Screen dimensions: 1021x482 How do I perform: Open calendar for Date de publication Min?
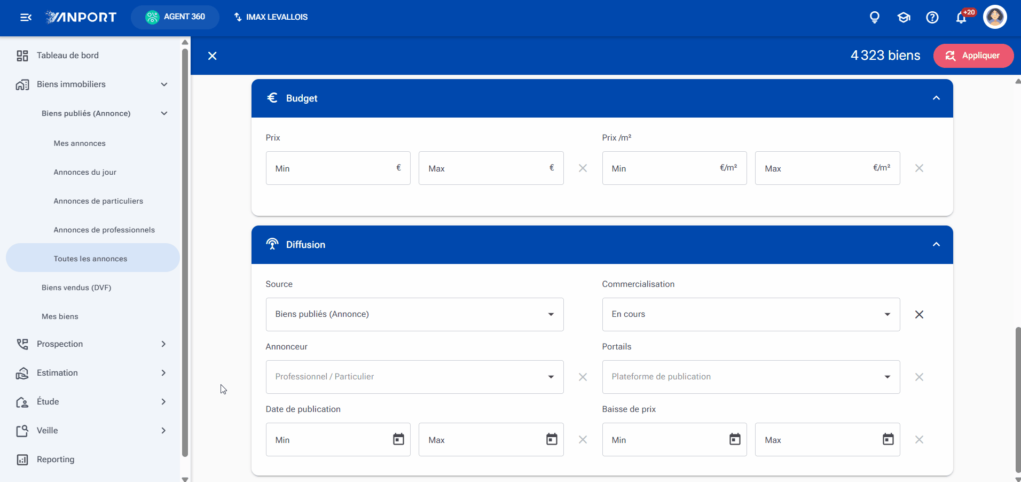coord(398,439)
